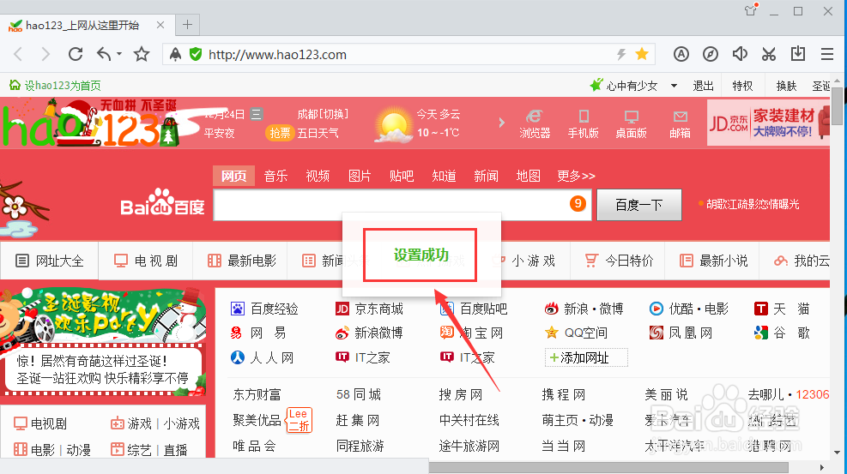Click the outline star bookmark icon
847x474 pixels.
point(142,54)
